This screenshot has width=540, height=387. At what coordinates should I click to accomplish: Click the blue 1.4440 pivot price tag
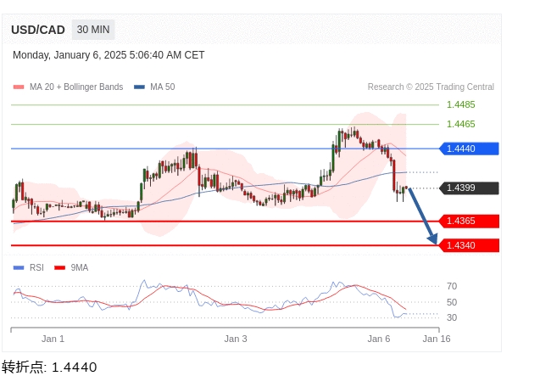tap(469, 149)
